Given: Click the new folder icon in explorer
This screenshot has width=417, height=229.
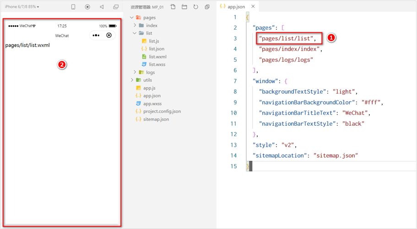Looking at the screenshot, I should pos(184,7).
